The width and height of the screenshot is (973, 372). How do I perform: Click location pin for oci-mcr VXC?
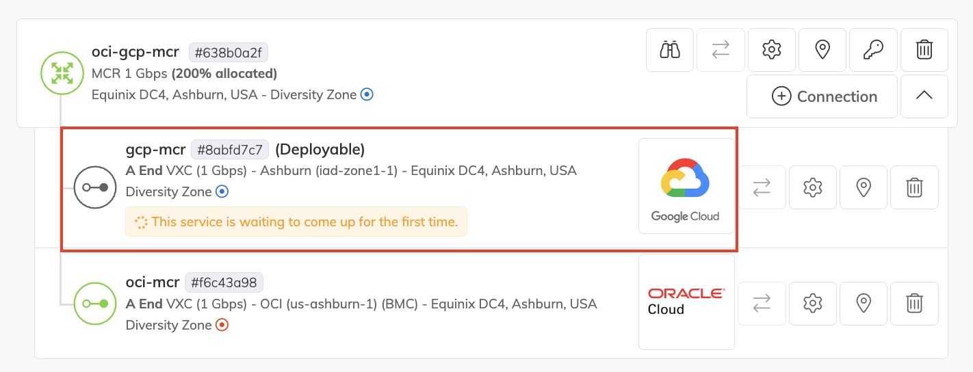pos(864,303)
